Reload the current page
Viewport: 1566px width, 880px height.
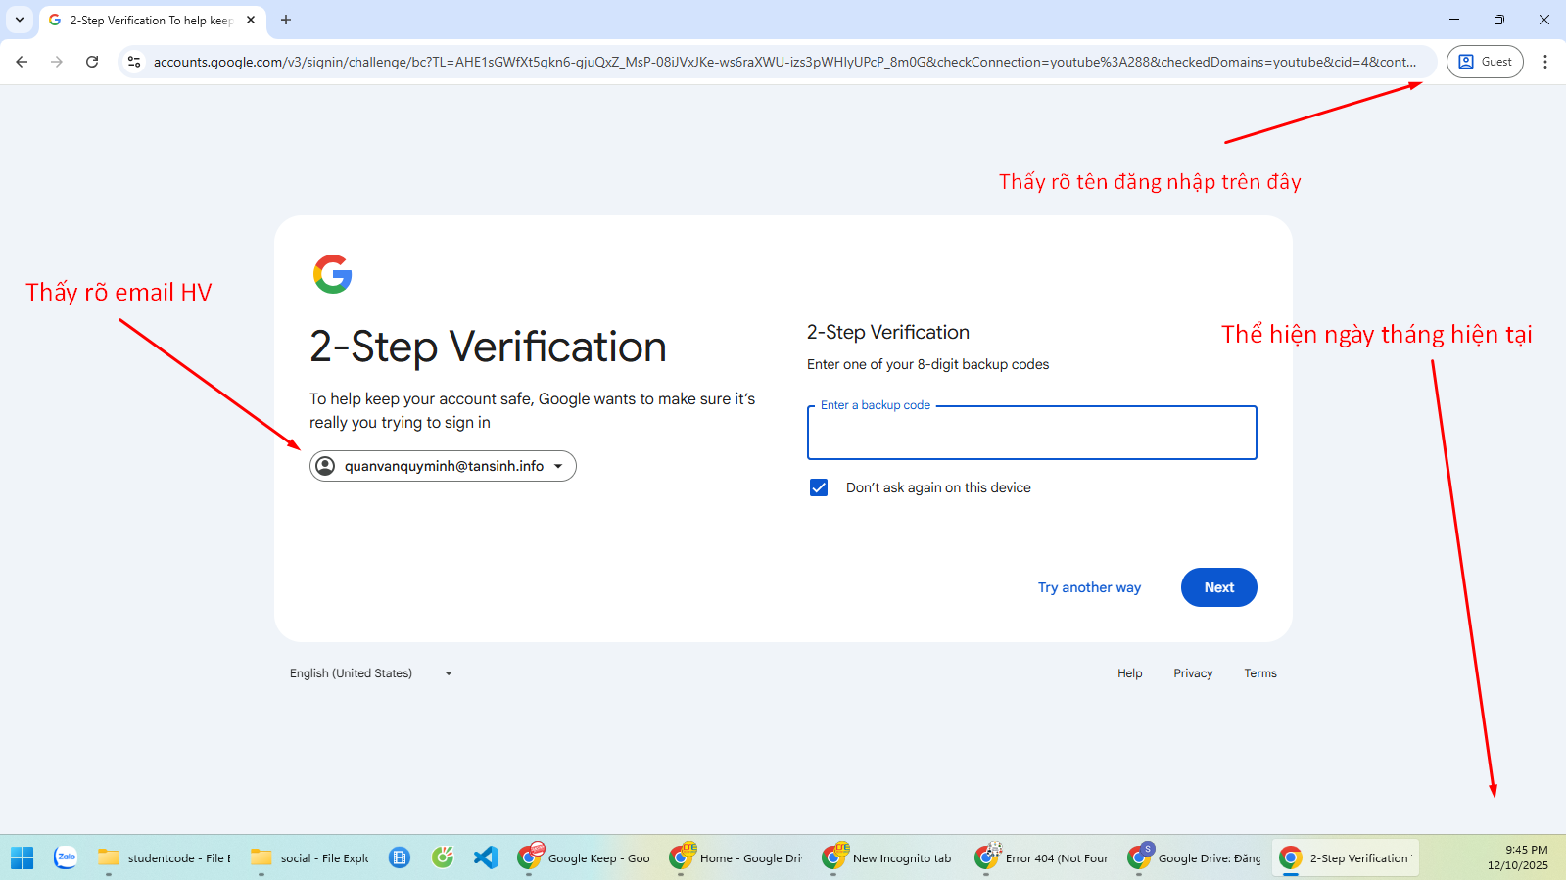pos(92,62)
